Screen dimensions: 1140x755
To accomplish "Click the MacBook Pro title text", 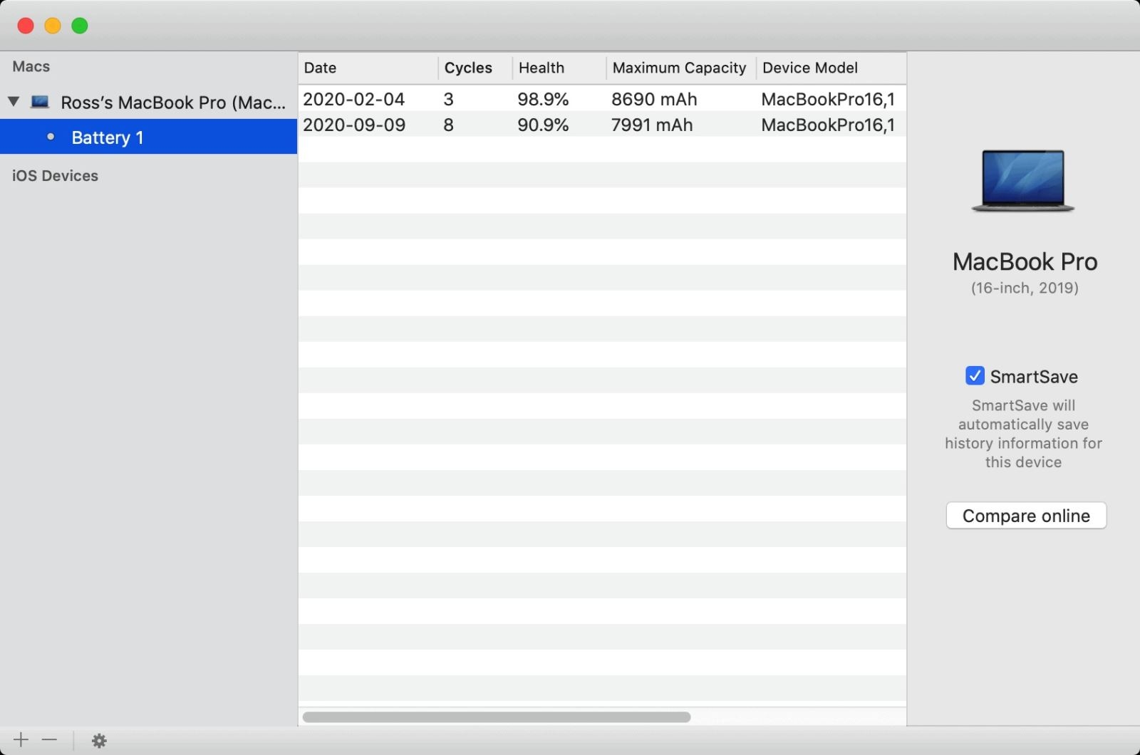I will pyautogui.click(x=1025, y=261).
